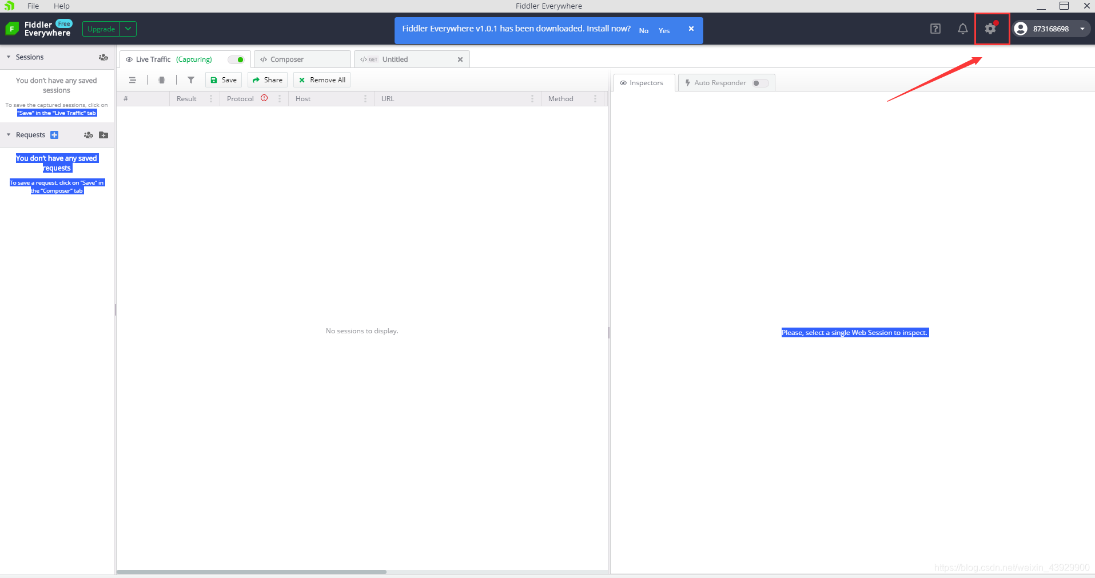Switch to the Composer tab
1095x578 pixels.
click(302, 59)
